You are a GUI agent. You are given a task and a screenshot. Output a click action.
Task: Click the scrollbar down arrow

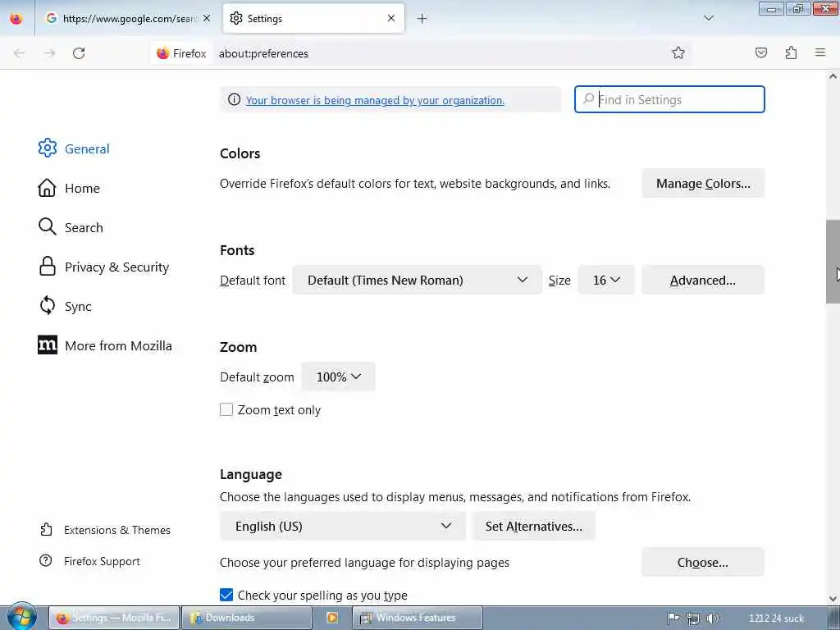833,599
